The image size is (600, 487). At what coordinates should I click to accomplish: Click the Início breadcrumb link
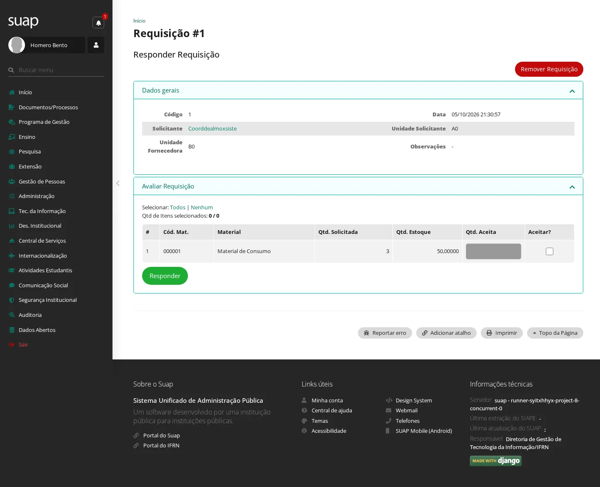(139, 21)
